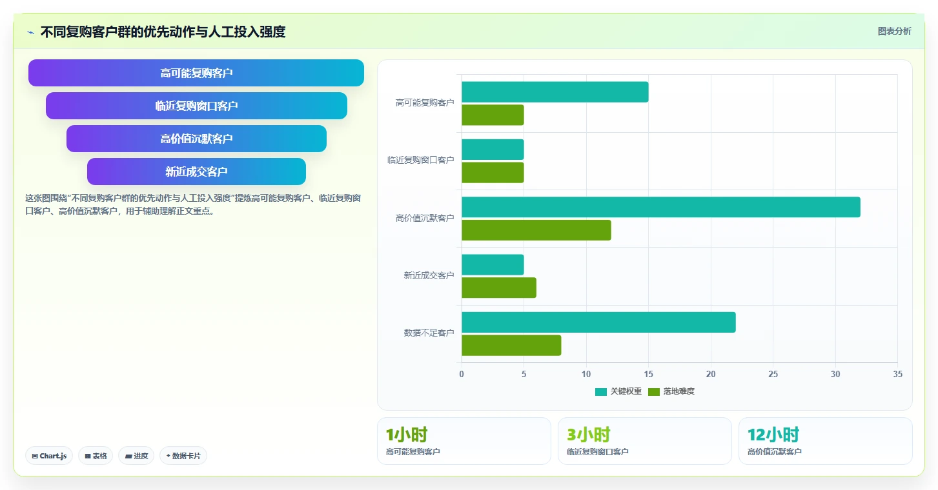This screenshot has width=938, height=490.
Task: Click the teal bar for 高价值沉默客户
Action: point(661,207)
